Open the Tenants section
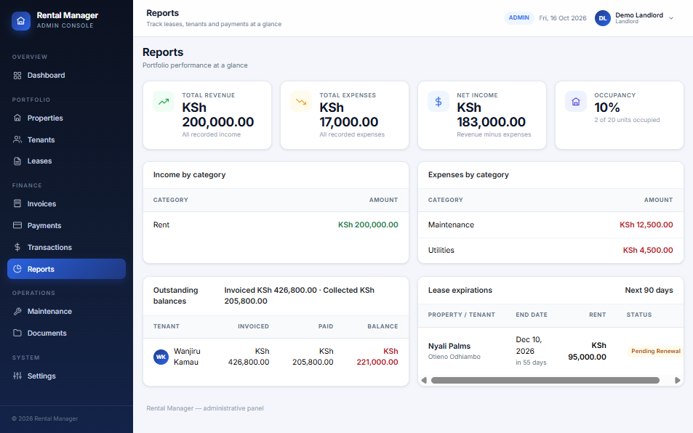This screenshot has height=433, width=693. pyautogui.click(x=66, y=139)
